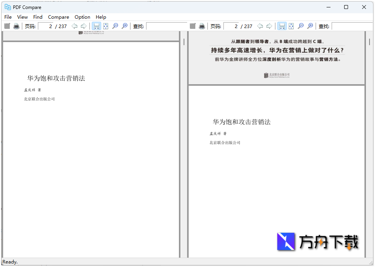Zoom out the left pane document
The width and height of the screenshot is (375, 267).
[115, 26]
